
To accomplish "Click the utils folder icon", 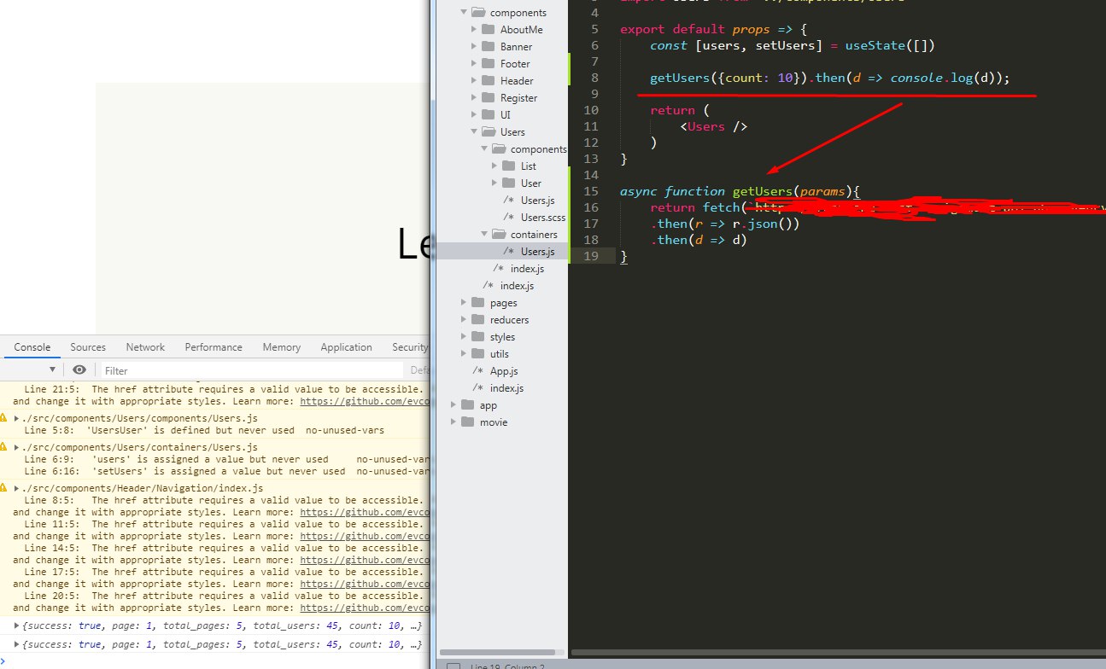I will pyautogui.click(x=477, y=353).
